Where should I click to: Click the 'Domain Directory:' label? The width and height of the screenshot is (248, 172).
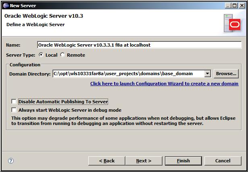[30, 74]
